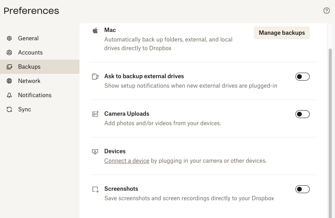Click the help question mark icon
The height and width of the screenshot is (218, 335).
pyautogui.click(x=326, y=11)
